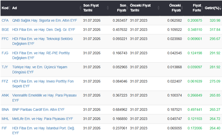Select return value 265.27

click(x=215, y=109)
